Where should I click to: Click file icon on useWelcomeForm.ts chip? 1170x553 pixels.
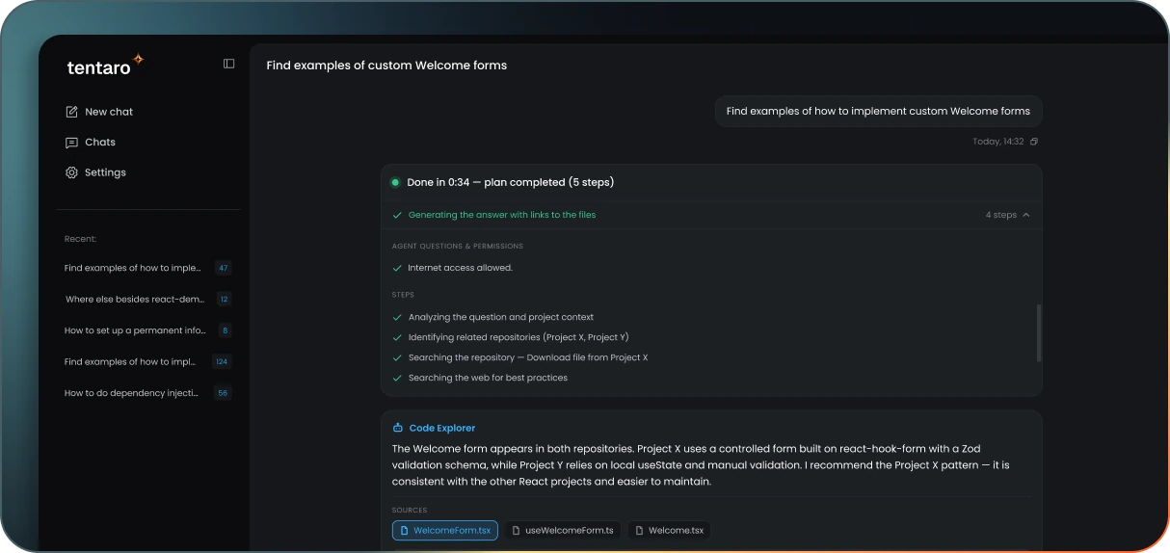[517, 530]
